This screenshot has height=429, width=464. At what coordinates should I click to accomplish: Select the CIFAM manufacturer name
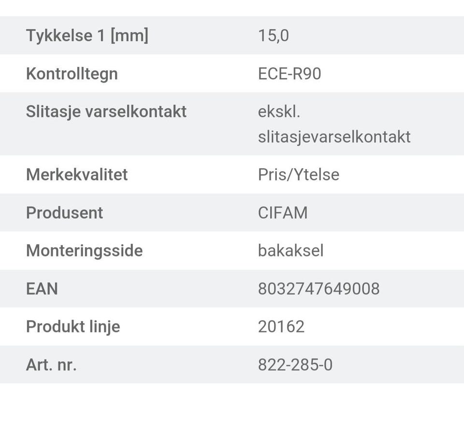coord(283,213)
